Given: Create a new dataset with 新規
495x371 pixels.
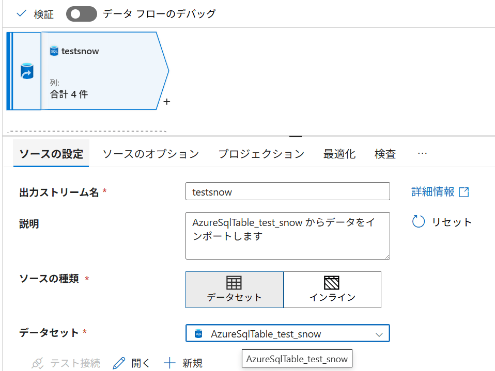Looking at the screenshot, I should click(x=183, y=363).
